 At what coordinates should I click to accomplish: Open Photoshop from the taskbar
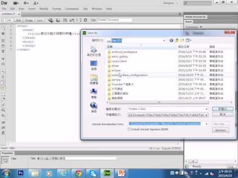point(20,173)
